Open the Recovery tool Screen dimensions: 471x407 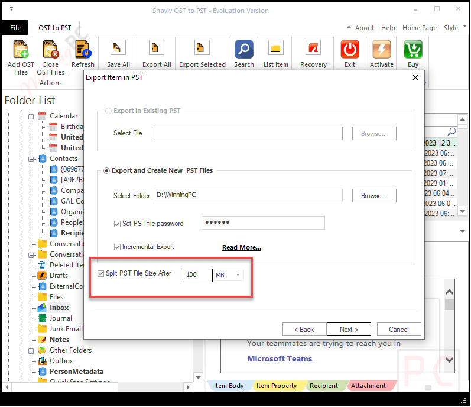313,48
